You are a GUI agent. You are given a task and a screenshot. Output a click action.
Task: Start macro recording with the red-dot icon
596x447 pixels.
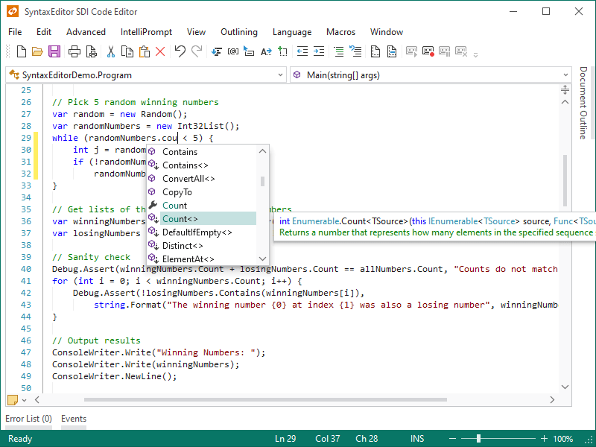(x=428, y=51)
